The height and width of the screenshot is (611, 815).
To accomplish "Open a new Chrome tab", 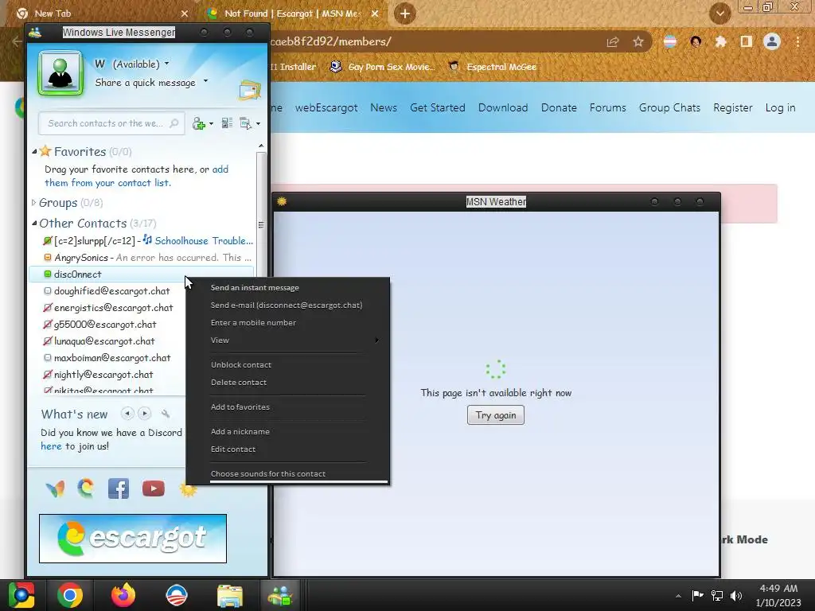I will coord(405,14).
